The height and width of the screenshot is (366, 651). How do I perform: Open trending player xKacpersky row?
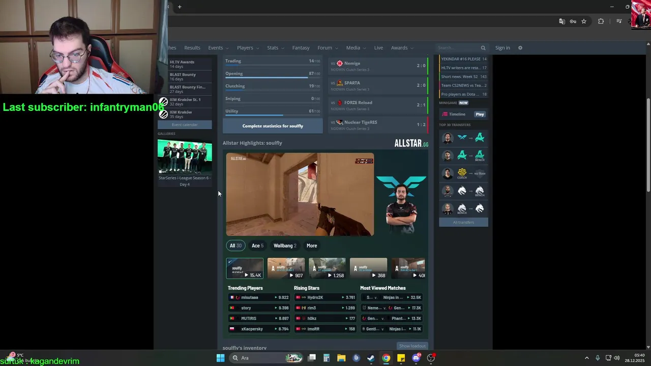pyautogui.click(x=259, y=329)
